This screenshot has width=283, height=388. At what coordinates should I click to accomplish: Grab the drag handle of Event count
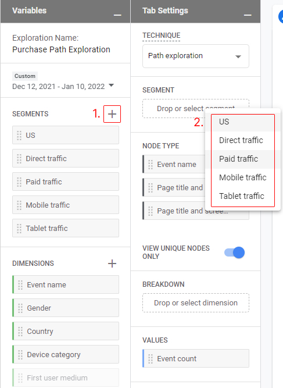[151, 359]
